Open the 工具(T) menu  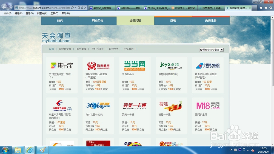click(x=54, y=13)
